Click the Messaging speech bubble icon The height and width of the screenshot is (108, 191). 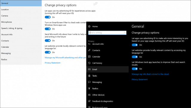[x=89, y=82]
